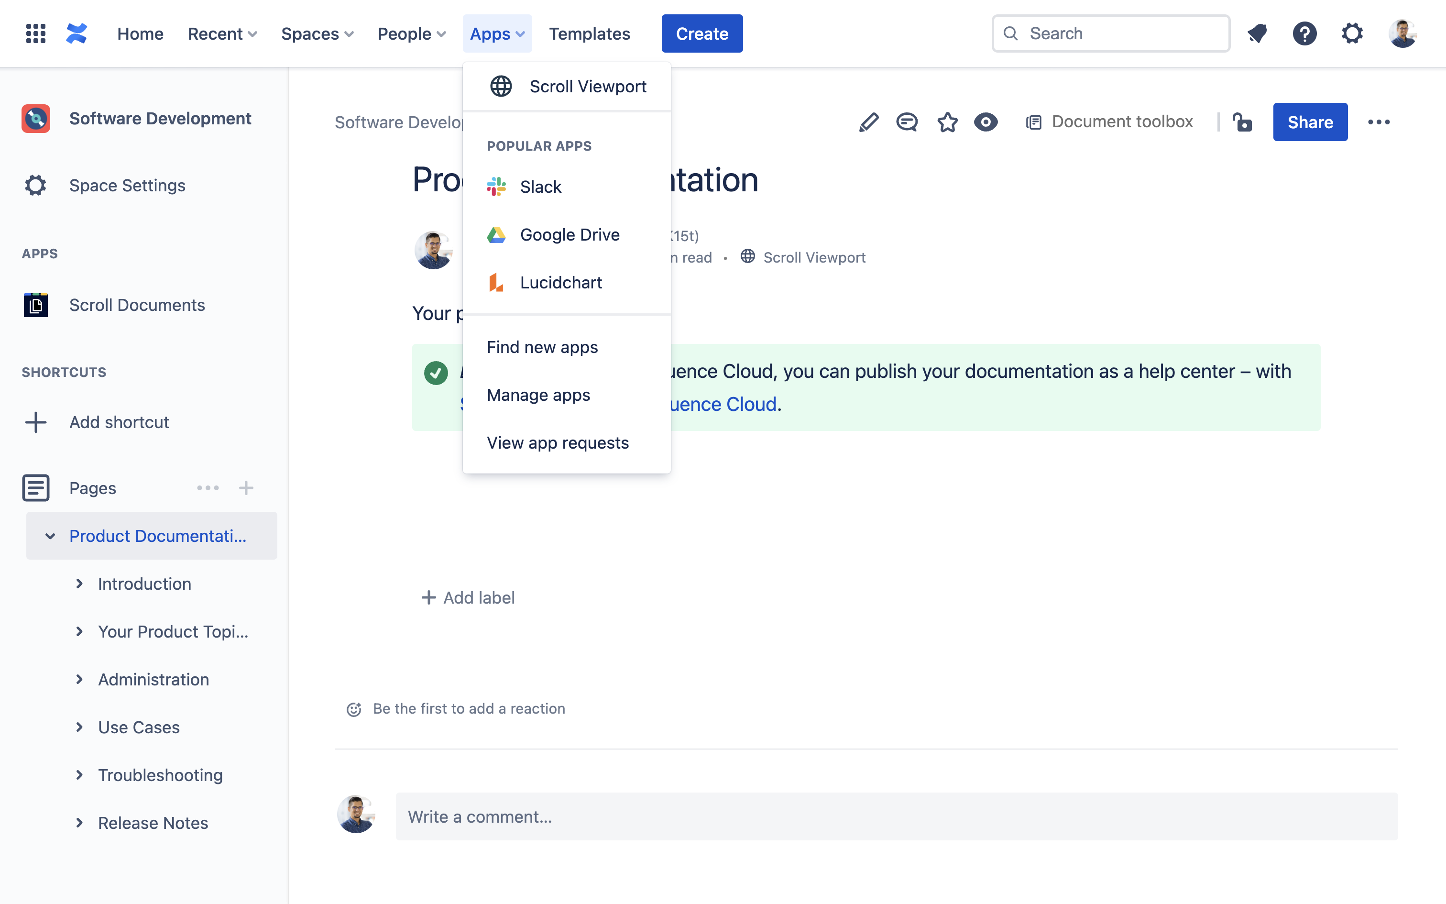The height and width of the screenshot is (904, 1446).
Task: Click the pencil edit page icon
Action: point(868,122)
